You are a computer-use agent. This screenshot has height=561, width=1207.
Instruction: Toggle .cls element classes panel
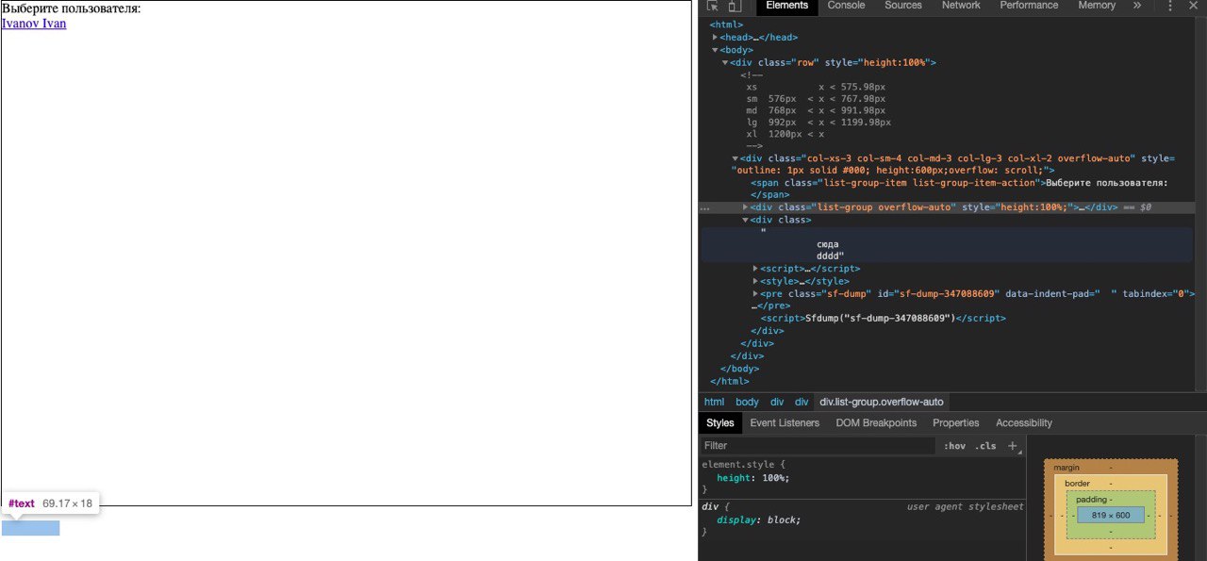tap(985, 446)
